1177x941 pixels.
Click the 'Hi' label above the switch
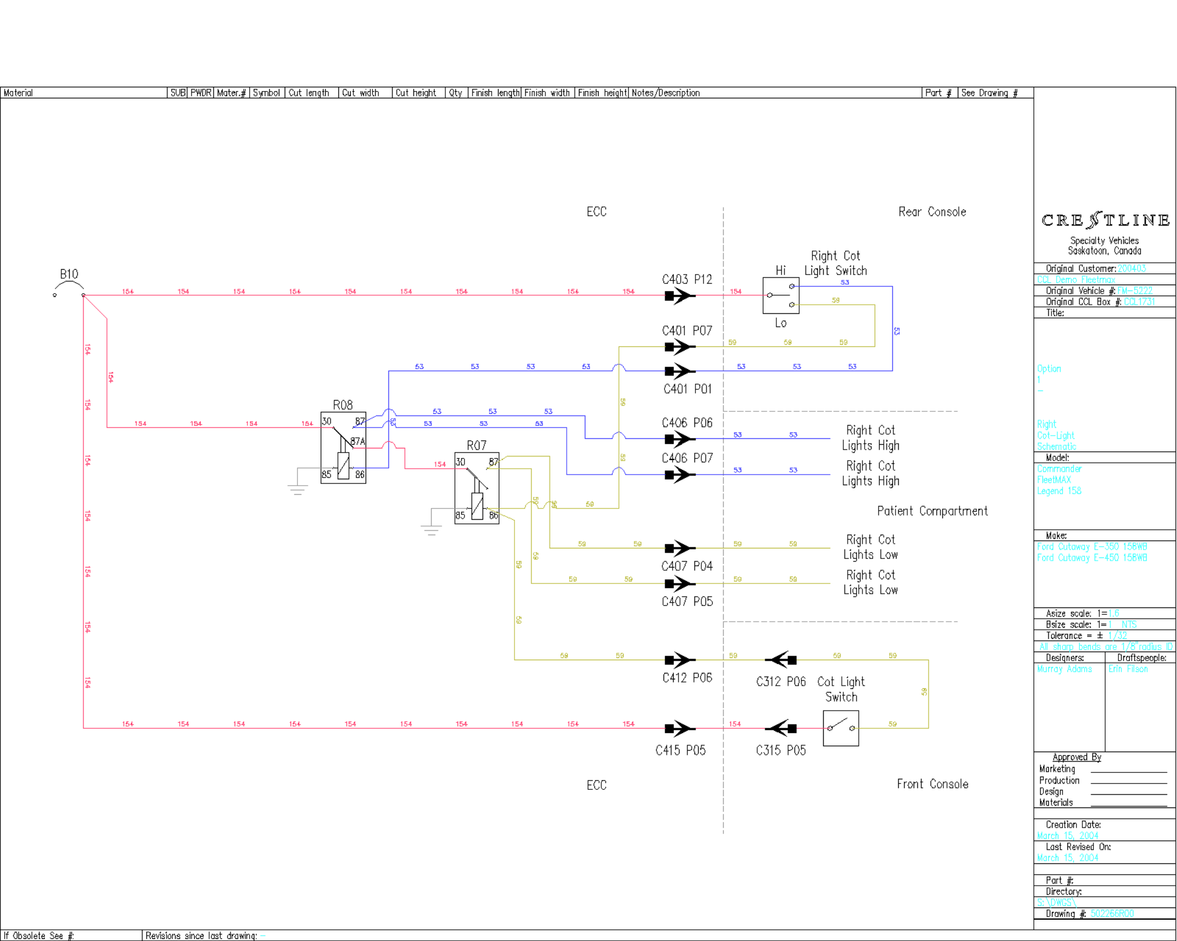[x=781, y=270]
